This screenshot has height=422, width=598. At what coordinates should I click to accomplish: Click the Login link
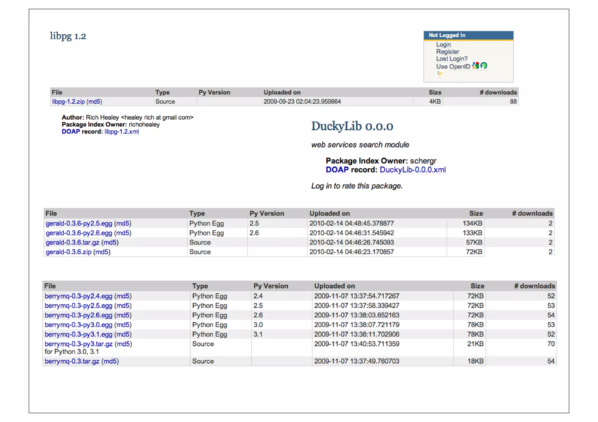point(443,45)
